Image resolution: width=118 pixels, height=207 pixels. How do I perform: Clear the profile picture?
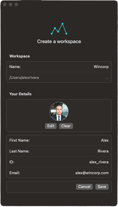pos(66,126)
